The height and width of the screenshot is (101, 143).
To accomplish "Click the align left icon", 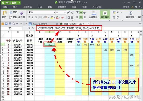I will 77,17.
